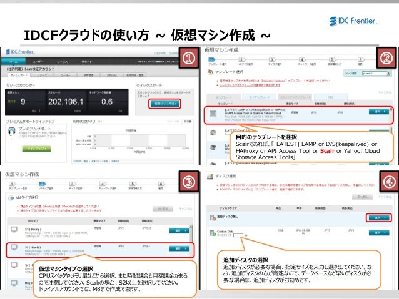Click the CentOS template gear icon

(213, 132)
